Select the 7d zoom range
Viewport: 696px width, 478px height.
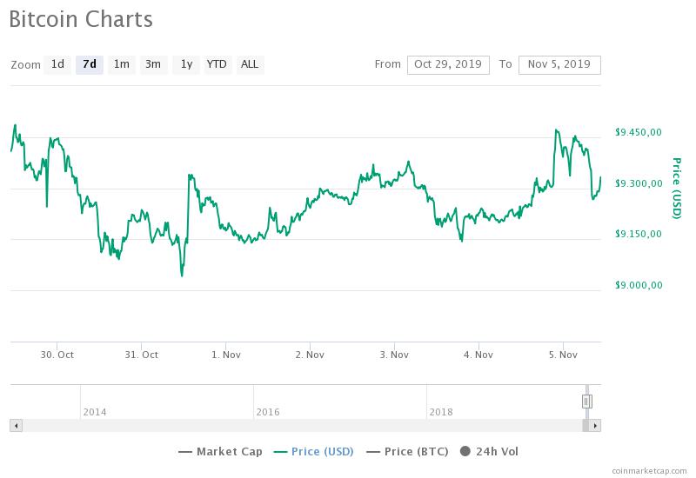90,64
